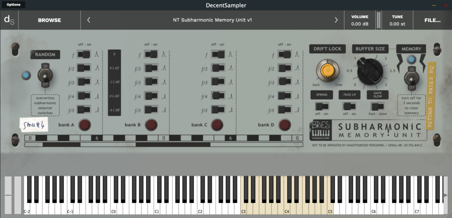Toggle the Spring off-on switch
The height and width of the screenshot is (218, 452).
322,107
